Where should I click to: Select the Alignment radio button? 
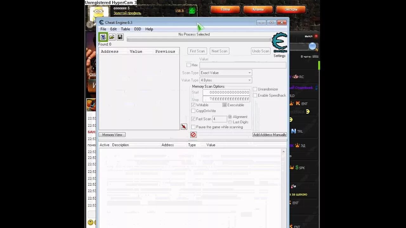pyautogui.click(x=230, y=117)
